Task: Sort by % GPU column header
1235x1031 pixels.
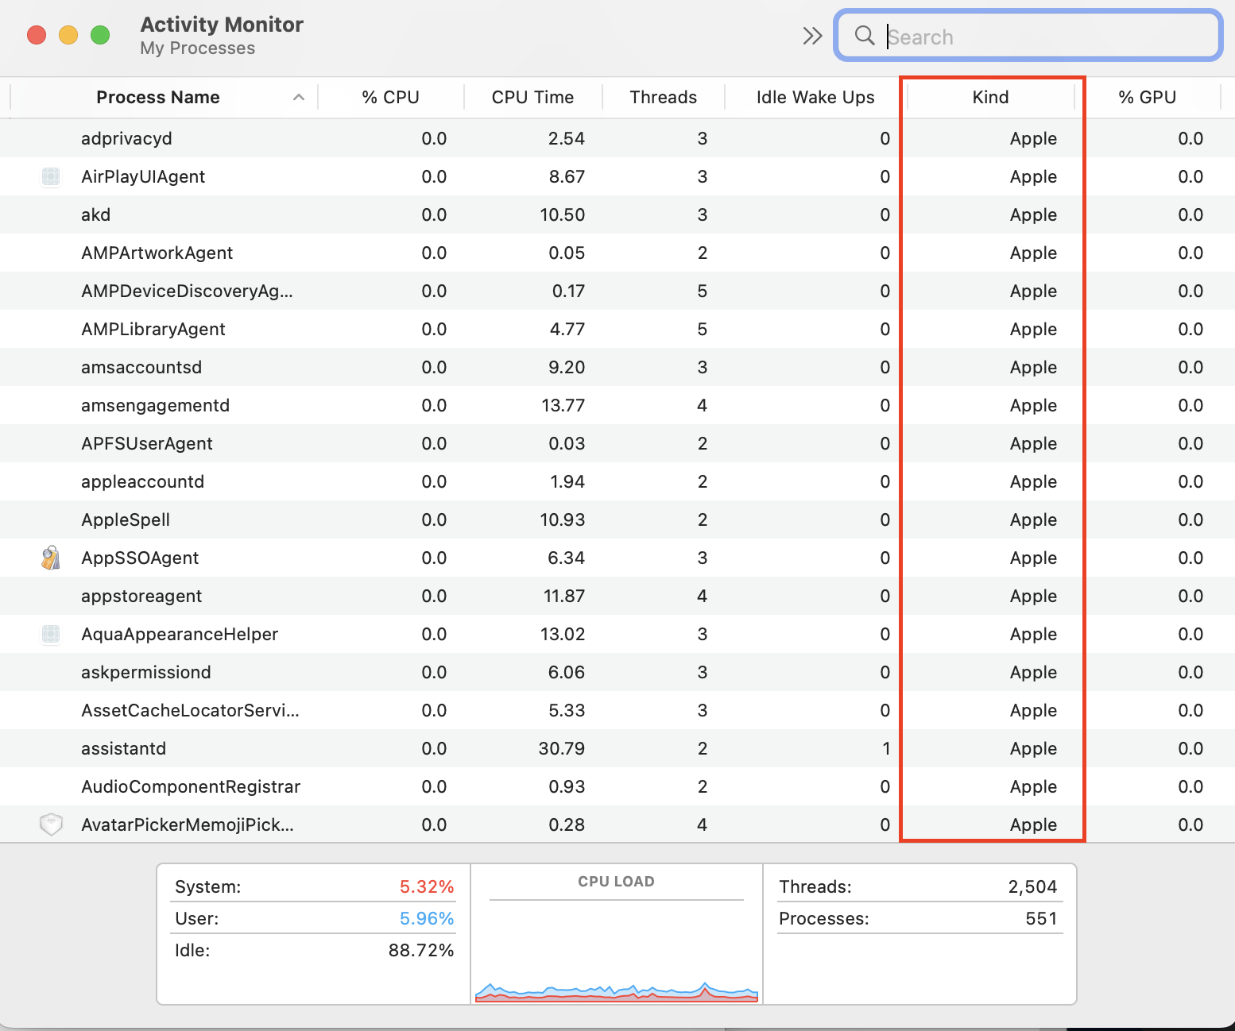Action: (1148, 97)
